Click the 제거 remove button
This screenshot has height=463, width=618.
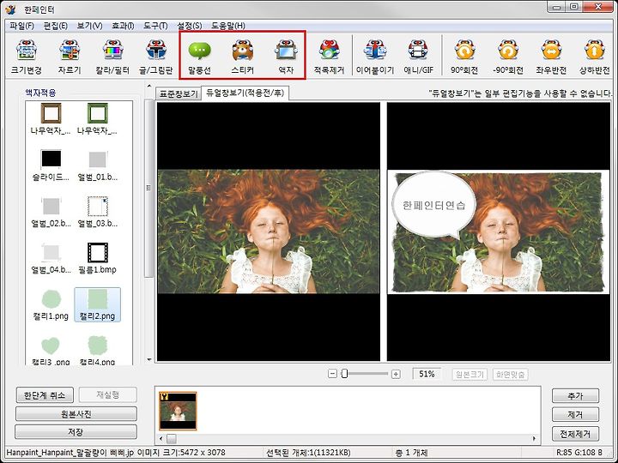pos(575,415)
